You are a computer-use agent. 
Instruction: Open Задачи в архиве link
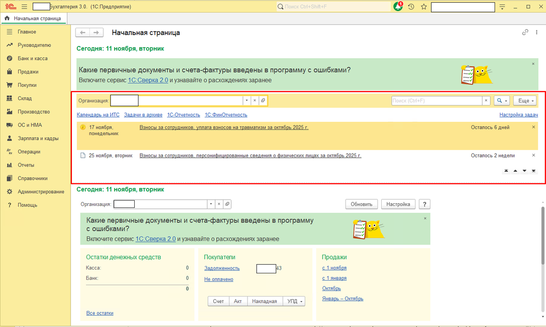coord(143,115)
